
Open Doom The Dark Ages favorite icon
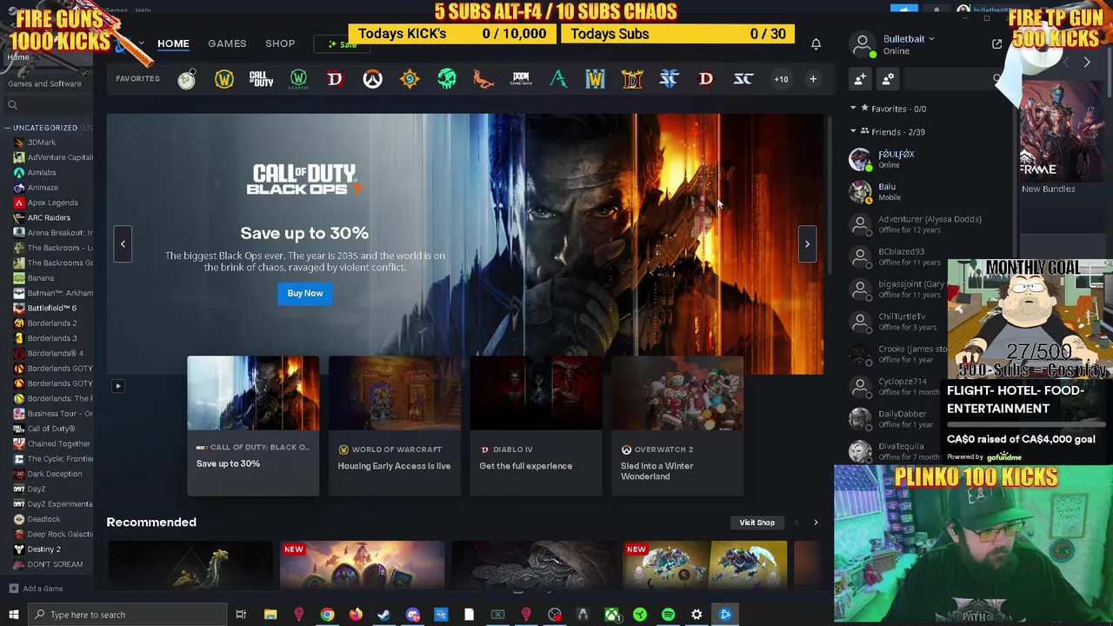[x=521, y=79]
